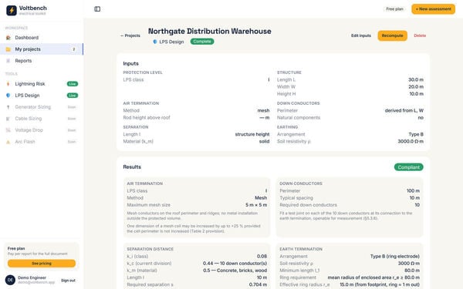Image resolution: width=463 pixels, height=289 pixels.
Task: Select Voltage Drop in tools list
Action: coord(42,130)
